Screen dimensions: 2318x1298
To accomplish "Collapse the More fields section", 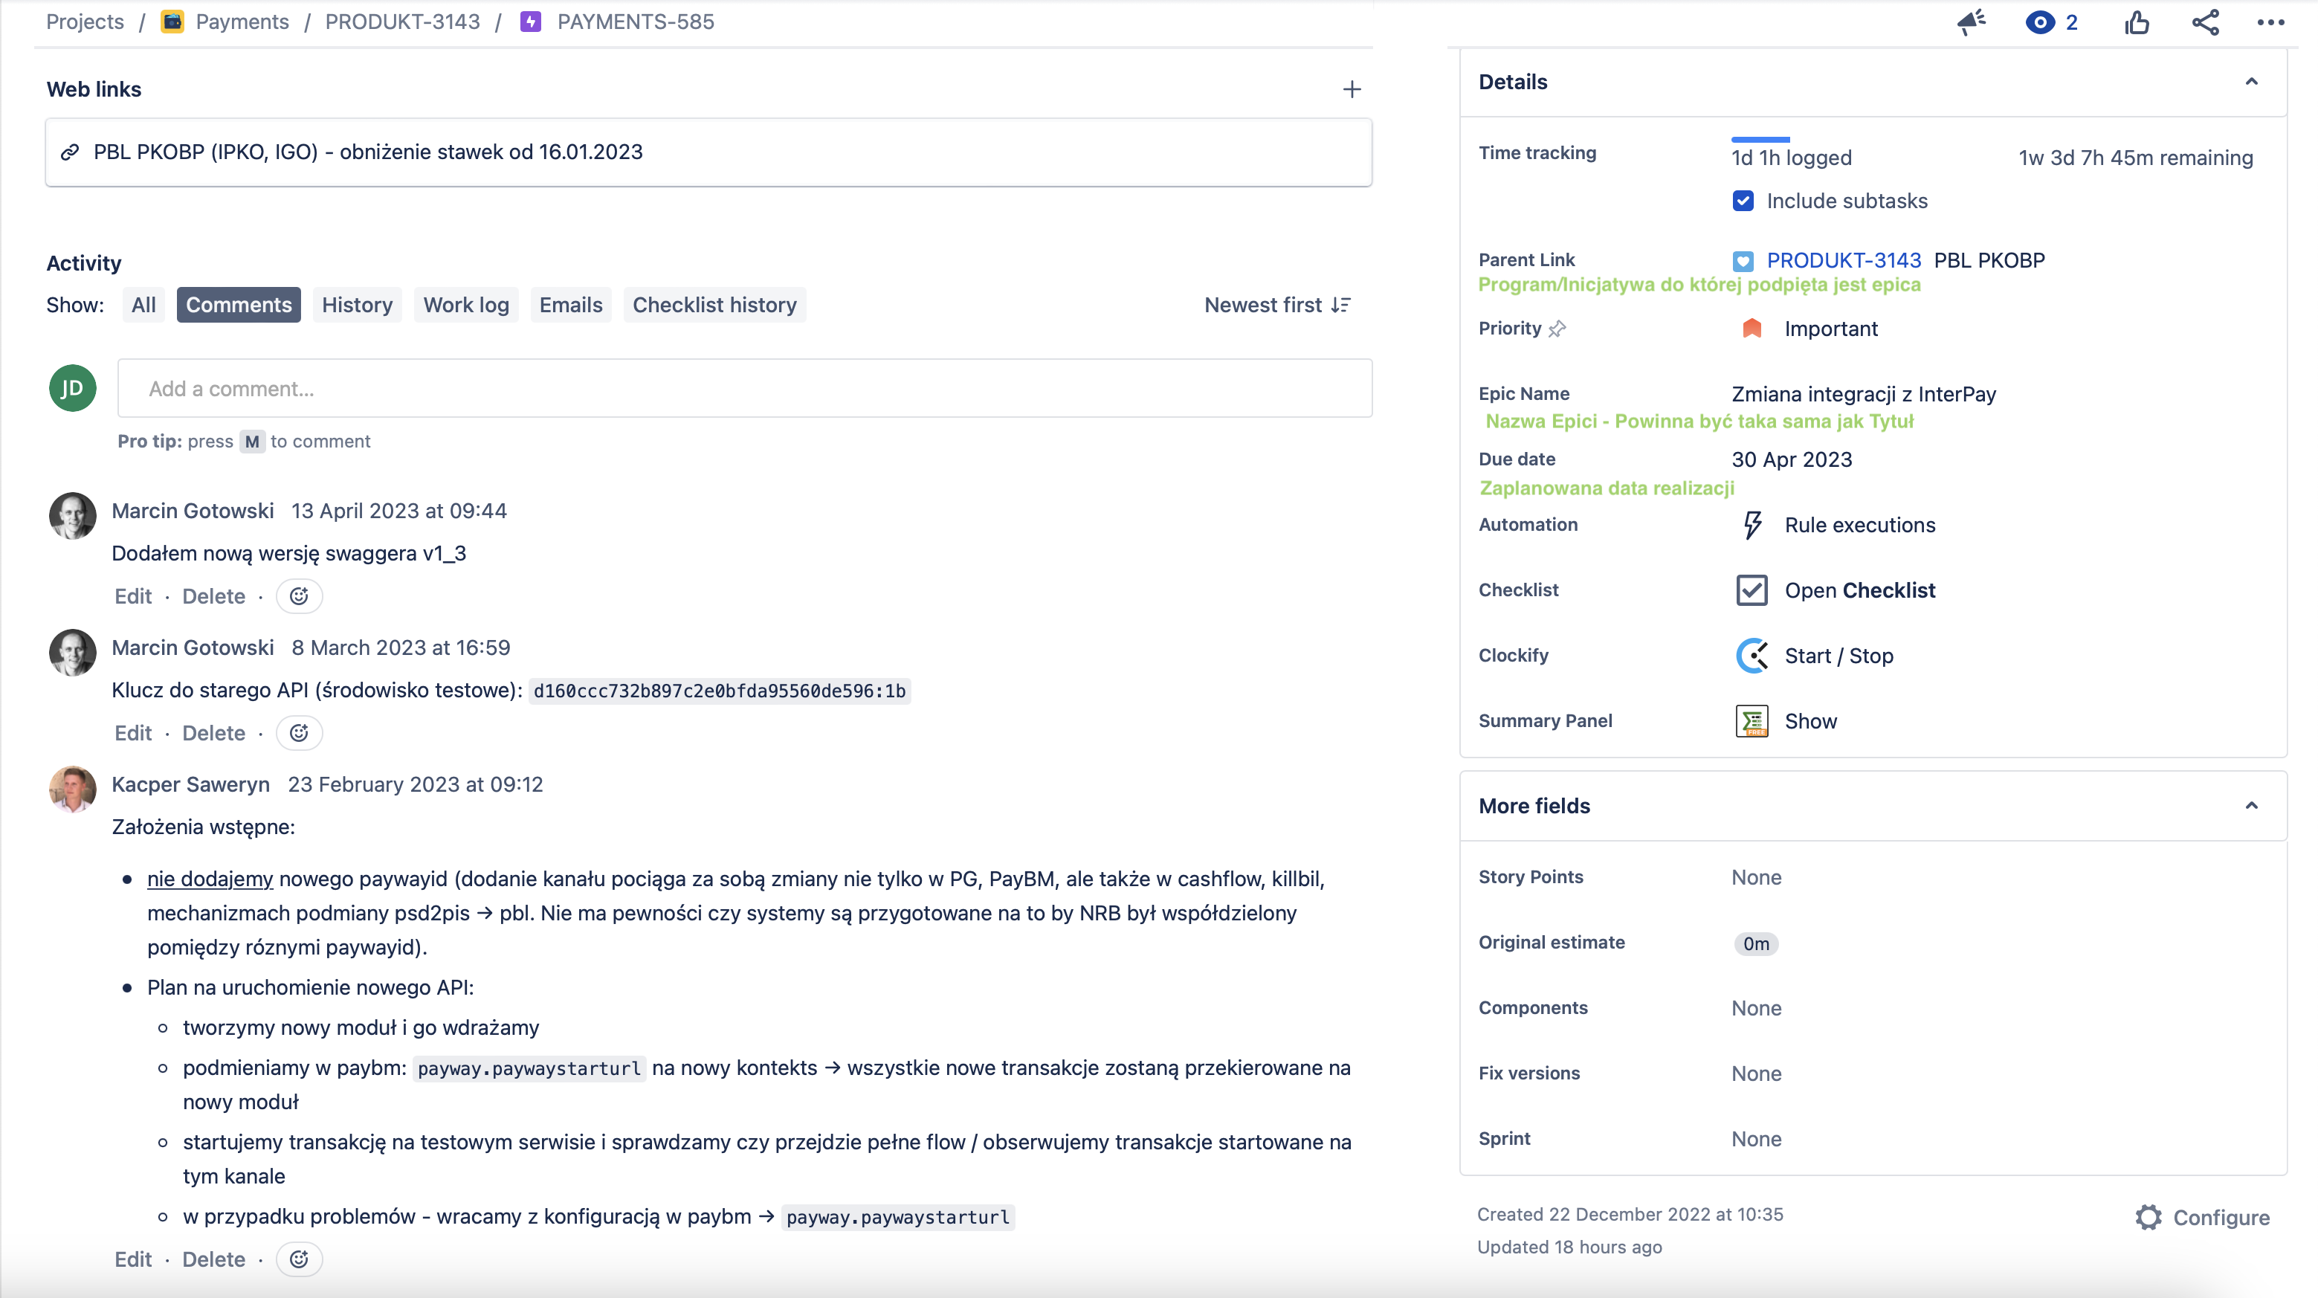I will 2251,806.
